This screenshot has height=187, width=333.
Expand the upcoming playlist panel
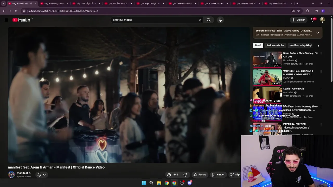318,33
